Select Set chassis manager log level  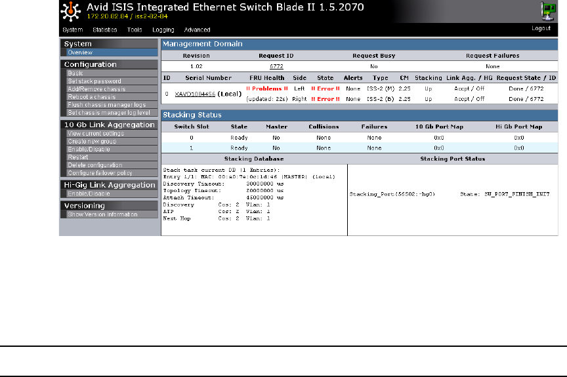[112, 113]
